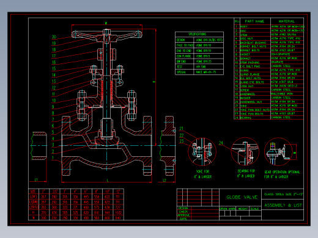The width and height of the screenshot is (318, 238).
Task: Click the WEIGHT field label in title block
Action: click(243, 209)
